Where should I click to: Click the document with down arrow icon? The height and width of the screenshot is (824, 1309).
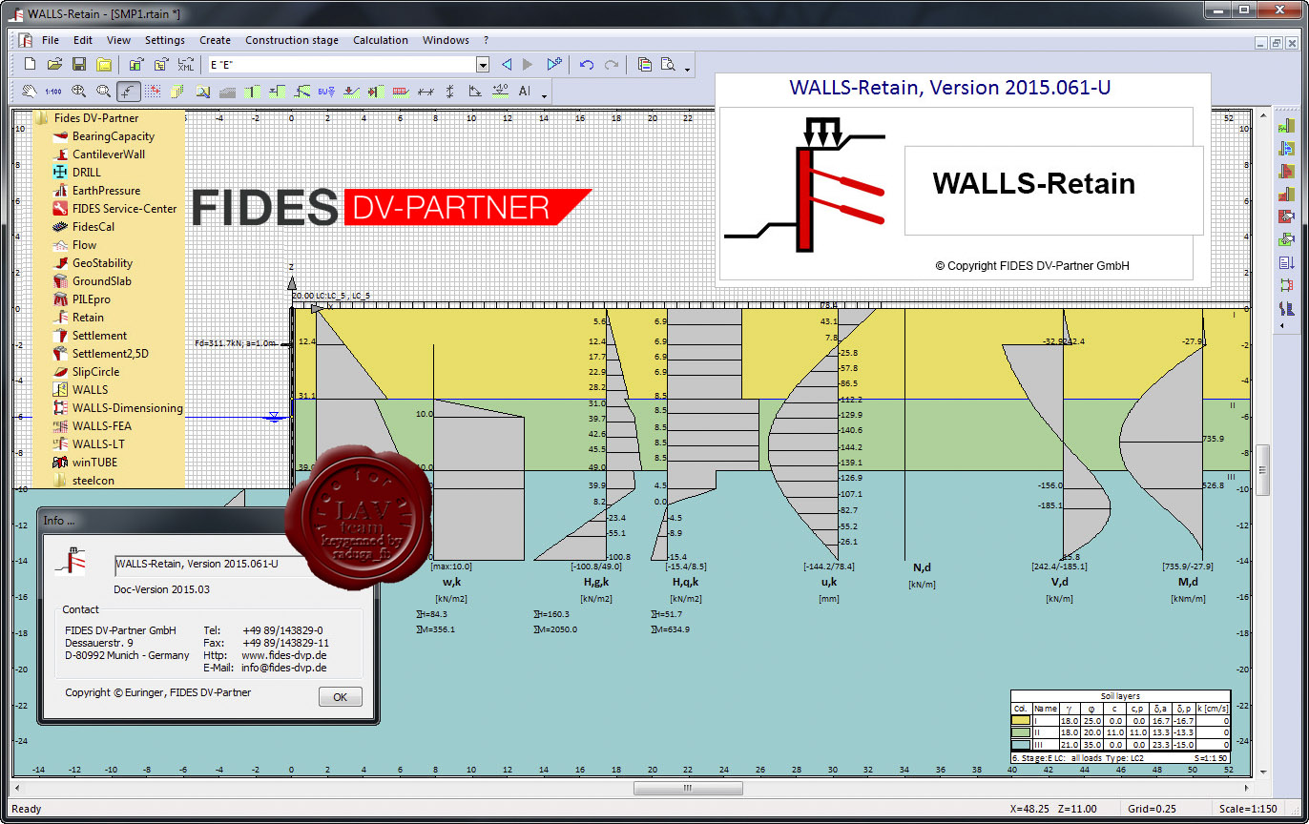click(1286, 263)
